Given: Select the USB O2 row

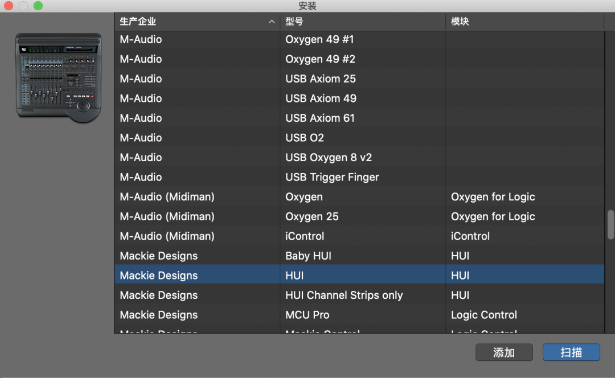Looking at the screenshot, I should 359,138.
